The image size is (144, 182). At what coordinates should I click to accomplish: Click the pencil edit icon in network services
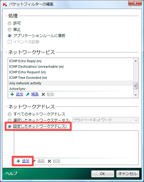(x=28, y=94)
